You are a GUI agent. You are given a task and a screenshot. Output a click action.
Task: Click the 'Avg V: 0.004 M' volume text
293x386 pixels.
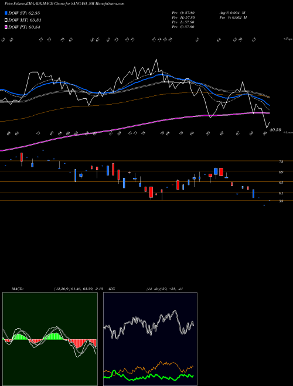(232, 13)
